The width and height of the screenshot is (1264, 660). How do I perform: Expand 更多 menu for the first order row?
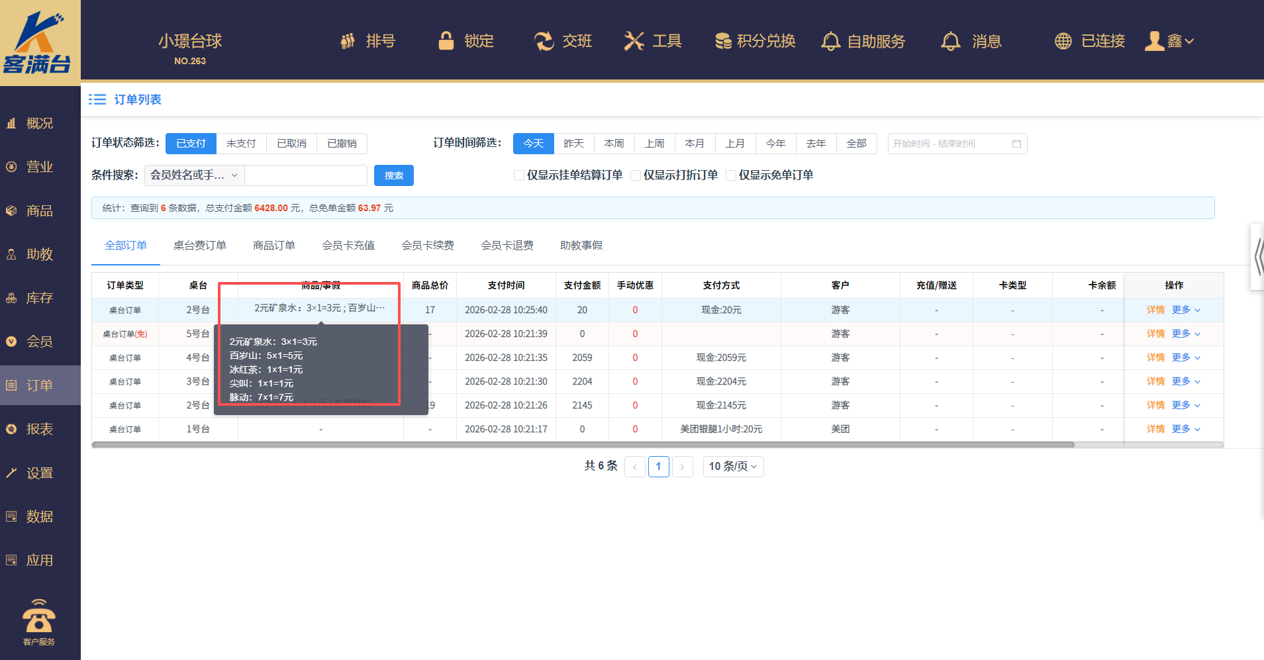[1185, 310]
